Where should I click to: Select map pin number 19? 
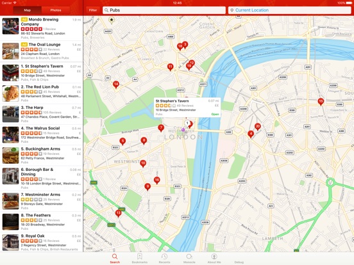click(189, 66)
